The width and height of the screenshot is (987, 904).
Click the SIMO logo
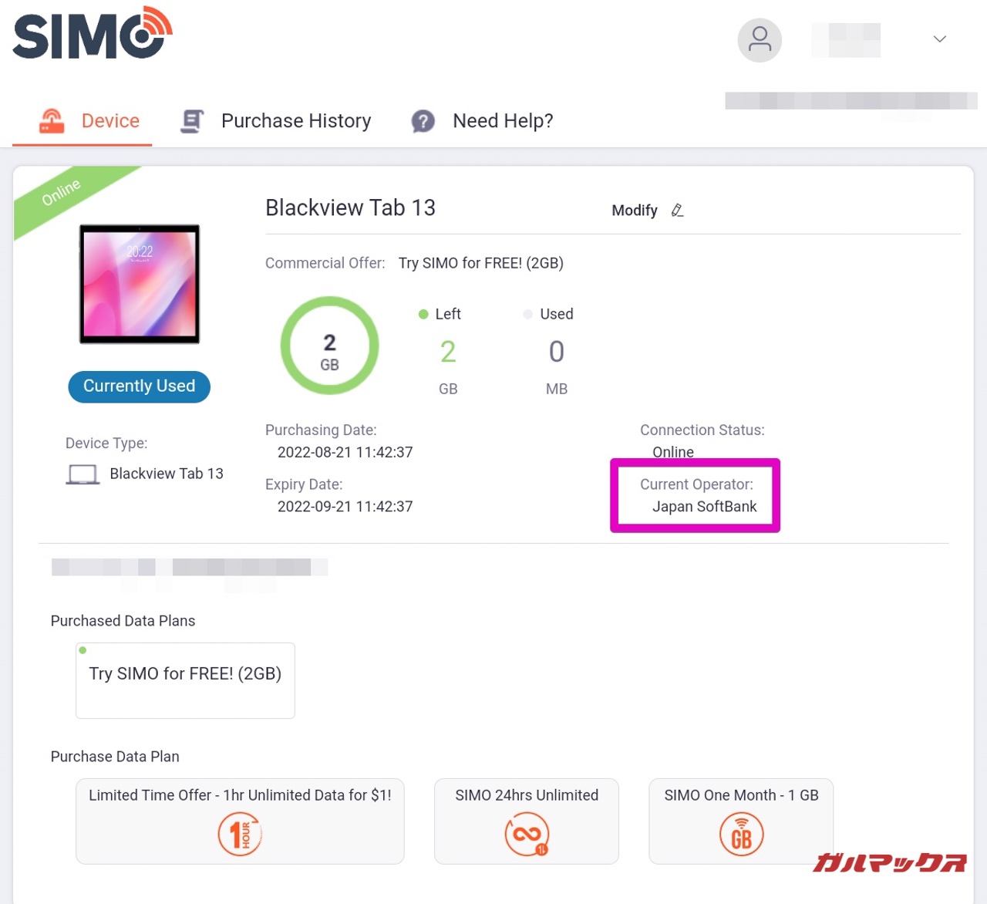(93, 33)
